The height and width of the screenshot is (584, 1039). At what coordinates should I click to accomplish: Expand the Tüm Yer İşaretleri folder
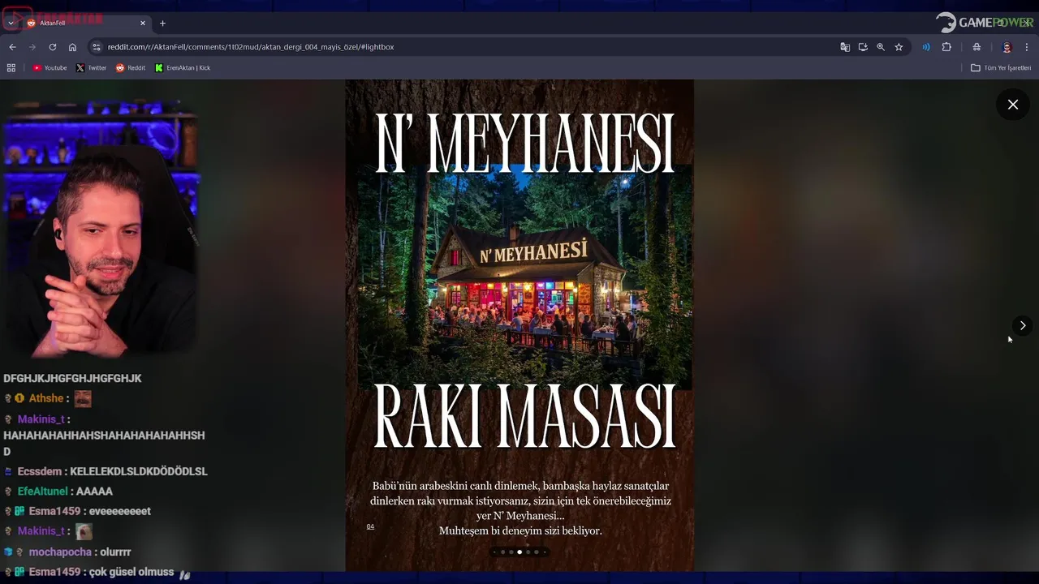point(1001,68)
